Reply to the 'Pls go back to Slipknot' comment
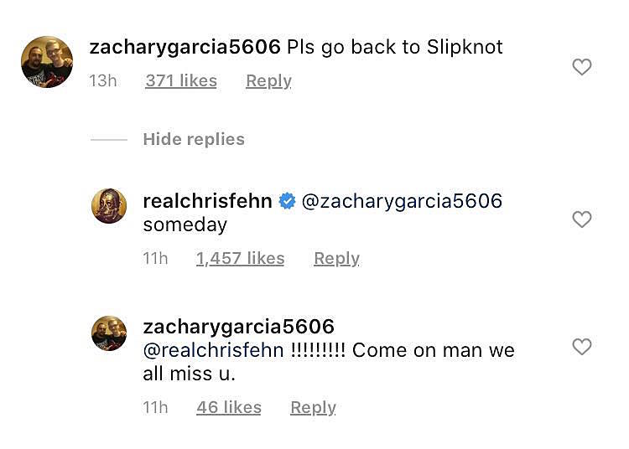 click(268, 81)
